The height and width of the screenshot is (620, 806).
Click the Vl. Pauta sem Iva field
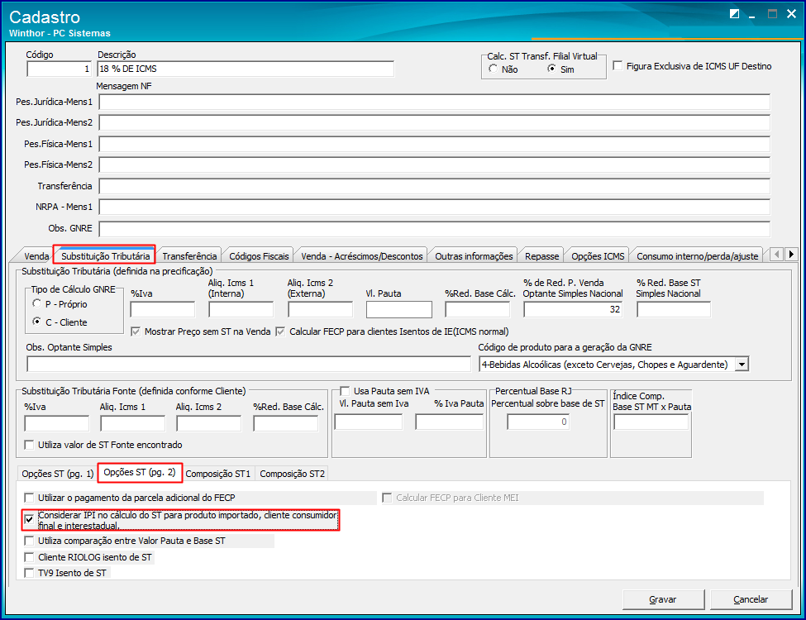[x=369, y=422]
